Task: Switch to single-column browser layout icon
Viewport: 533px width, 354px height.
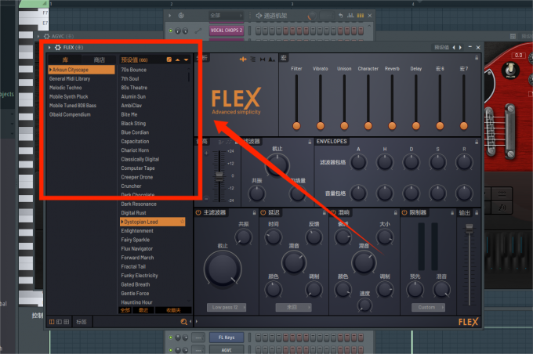Action: pos(52,322)
